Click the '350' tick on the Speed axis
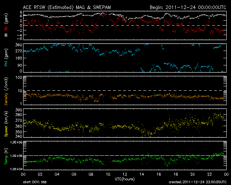The height and width of the screenshot is (185, 231). coord(19,132)
